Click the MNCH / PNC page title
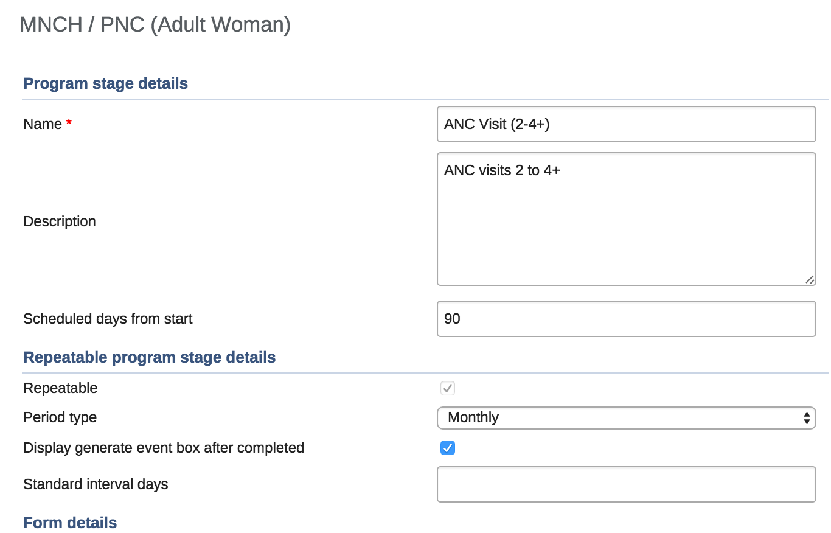The width and height of the screenshot is (831, 533). 155,25
